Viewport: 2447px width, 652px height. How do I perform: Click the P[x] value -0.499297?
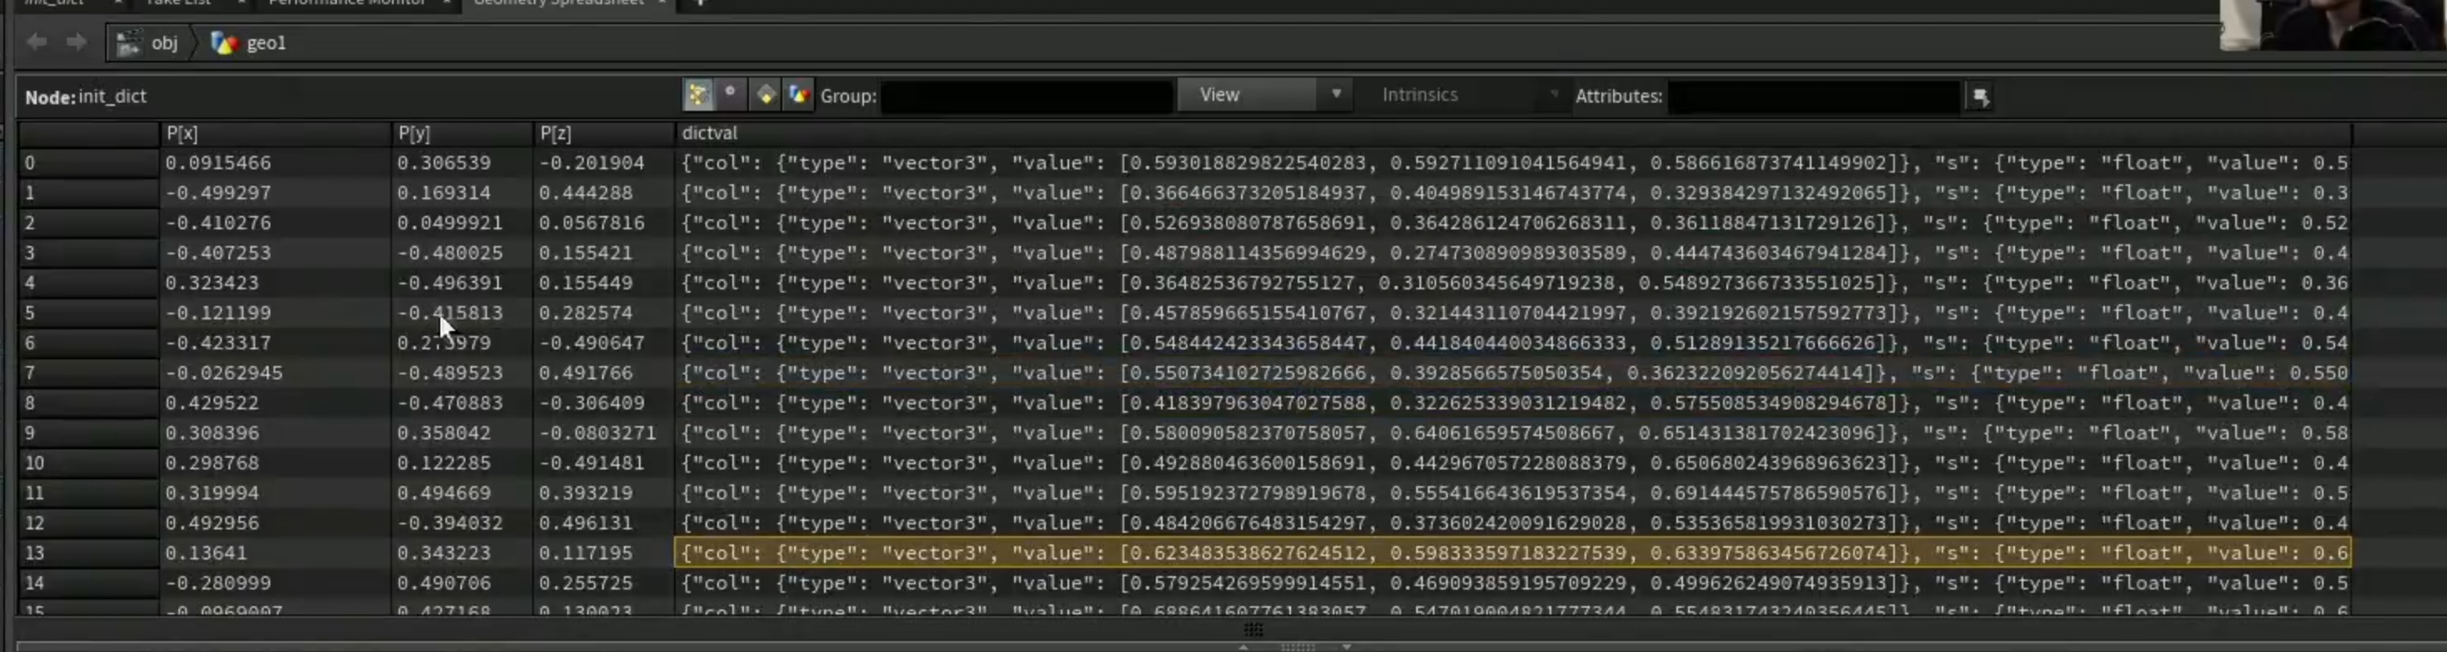coord(219,193)
